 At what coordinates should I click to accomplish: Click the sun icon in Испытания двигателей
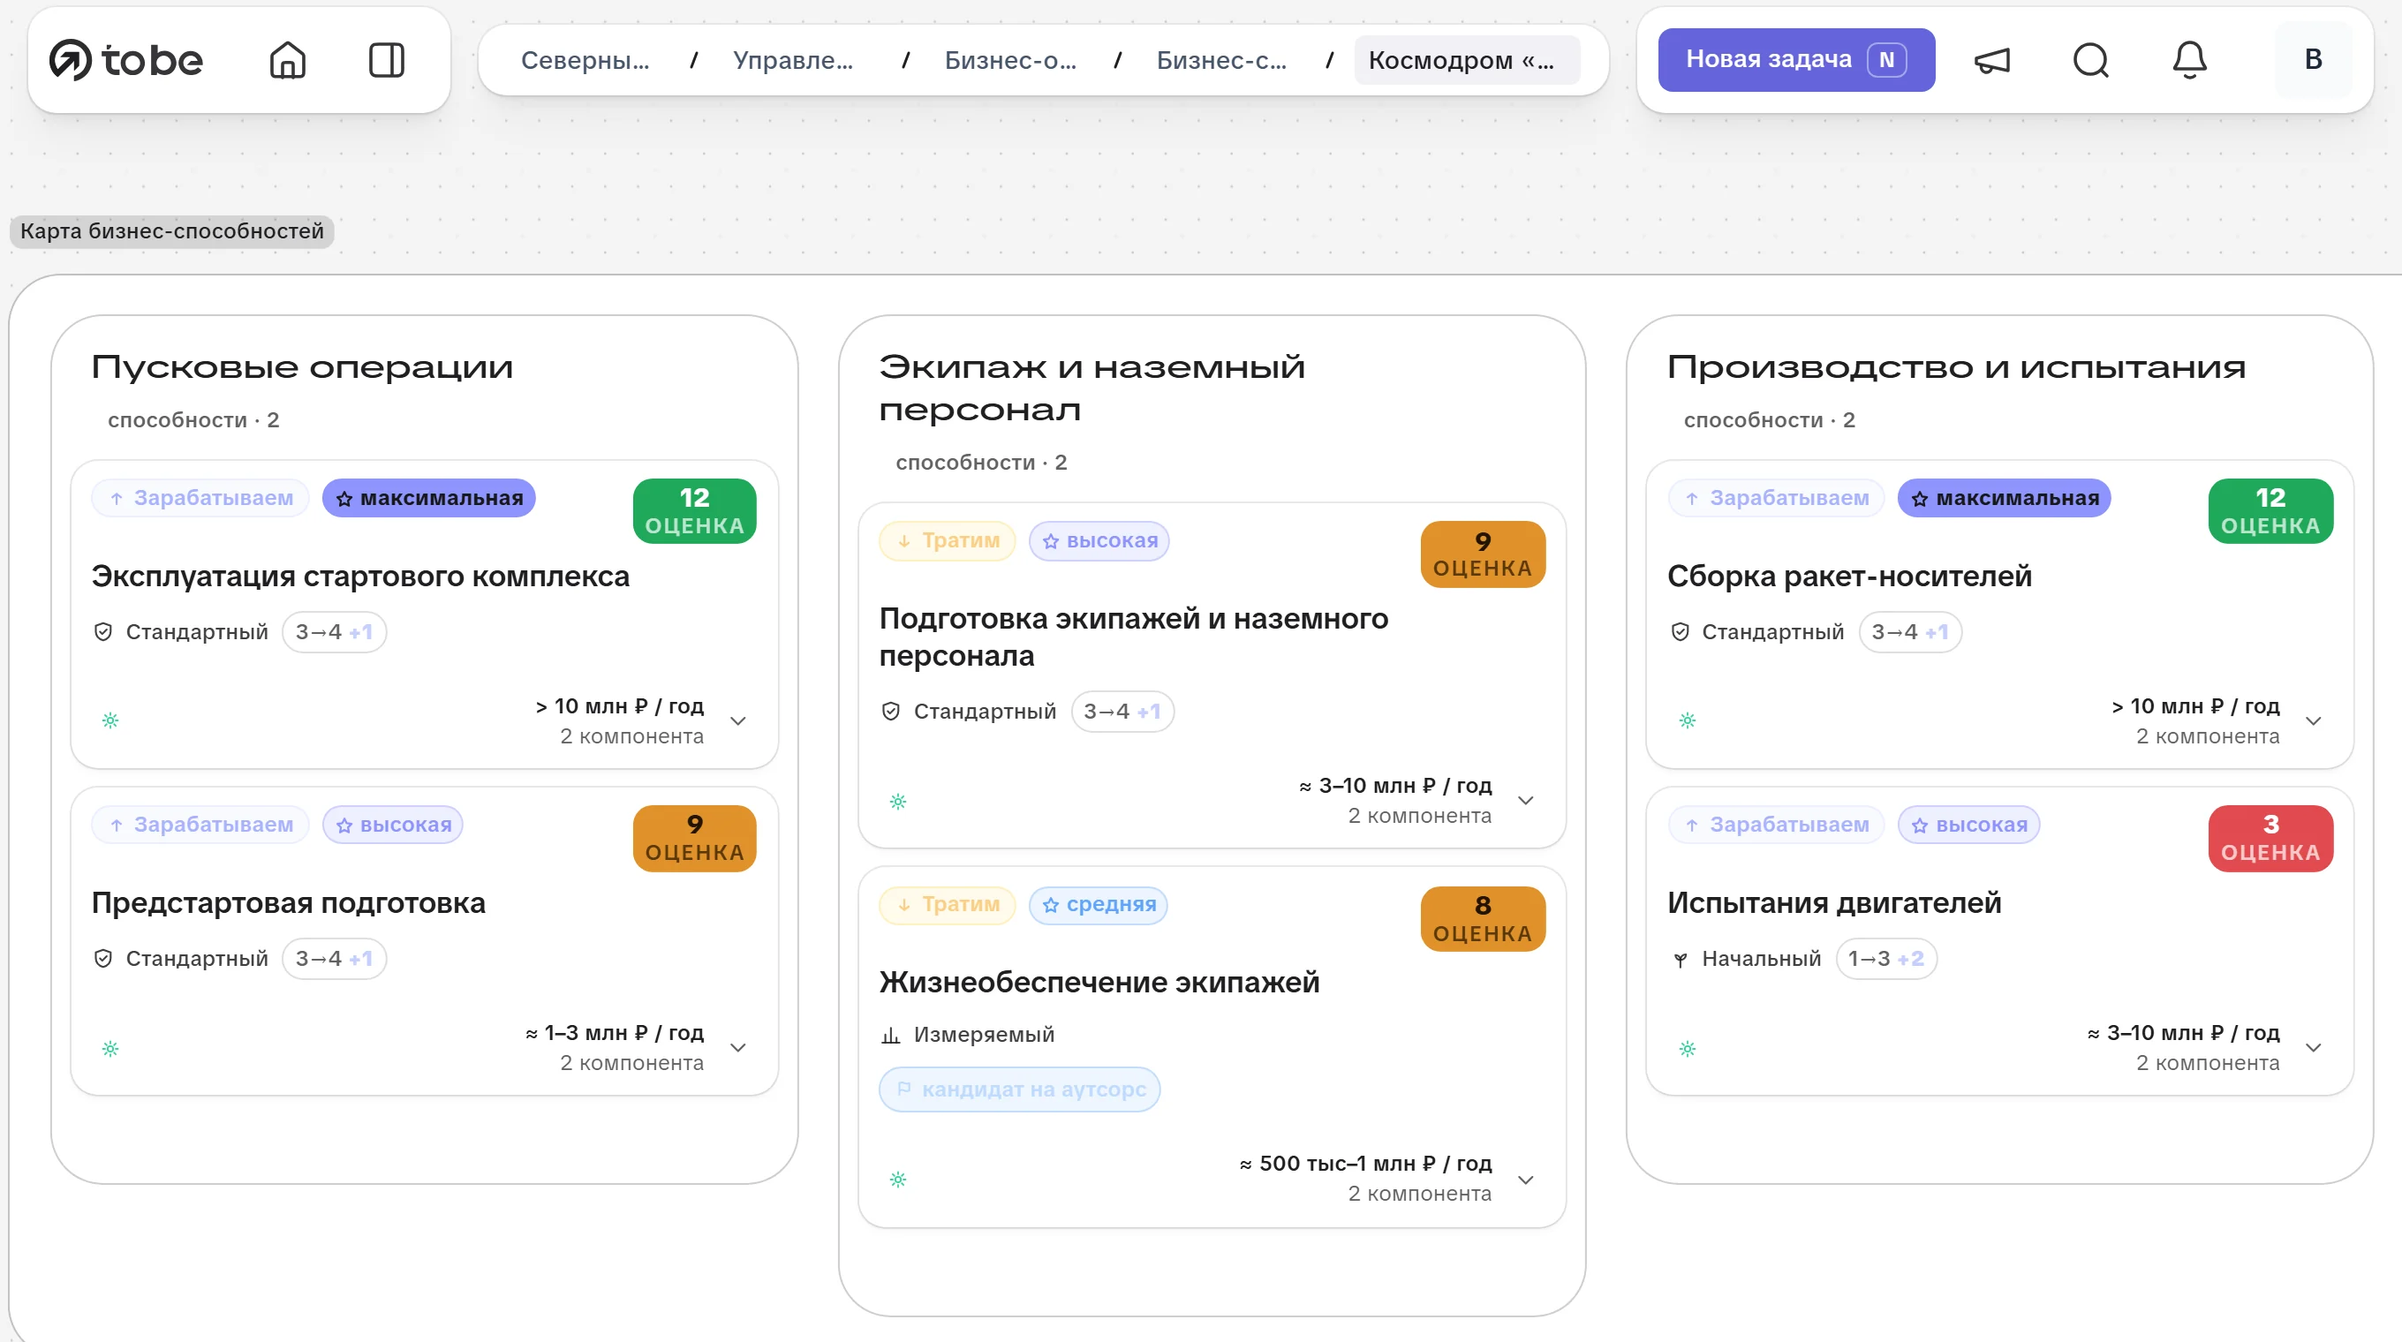1688,1049
